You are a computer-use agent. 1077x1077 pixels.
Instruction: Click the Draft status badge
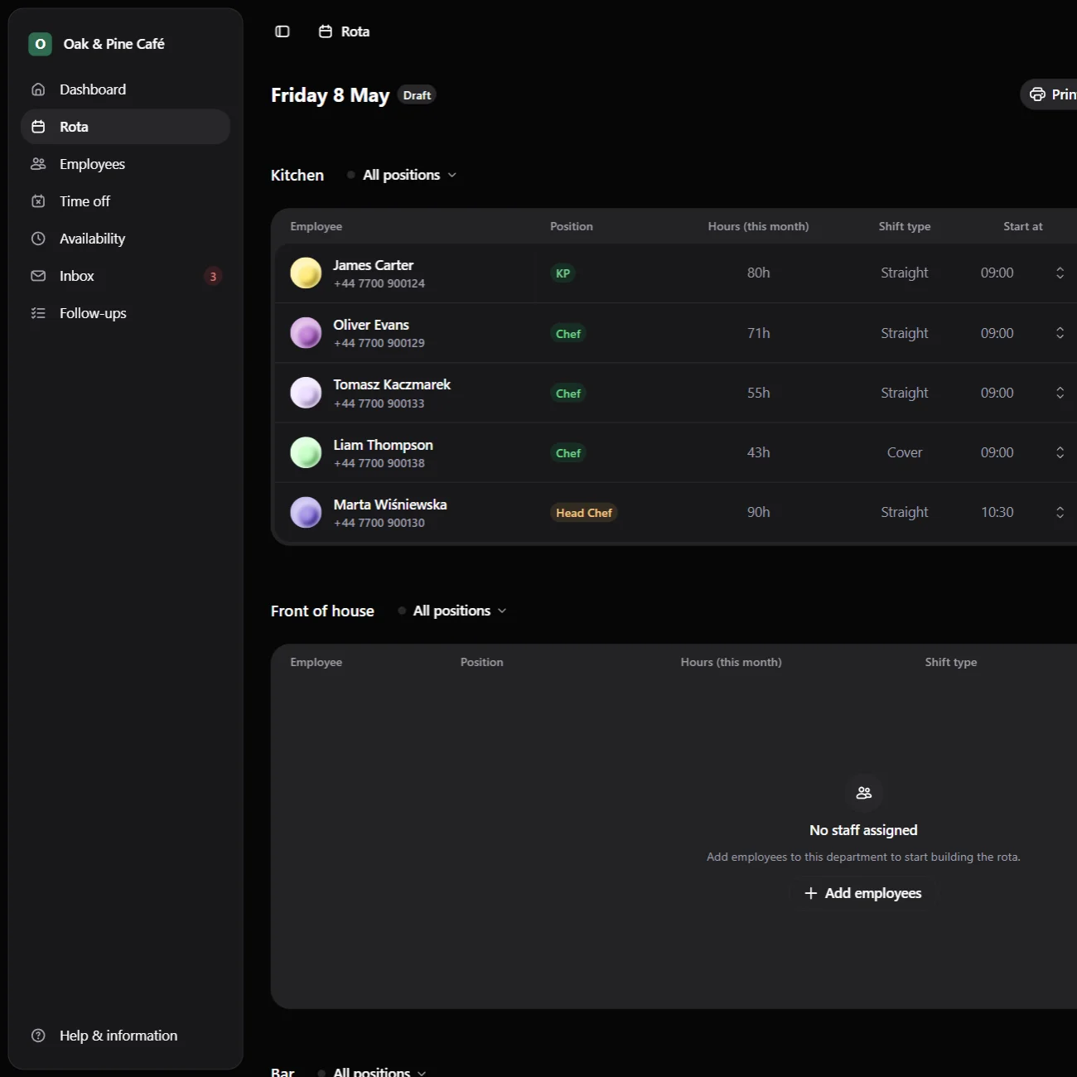click(x=417, y=95)
